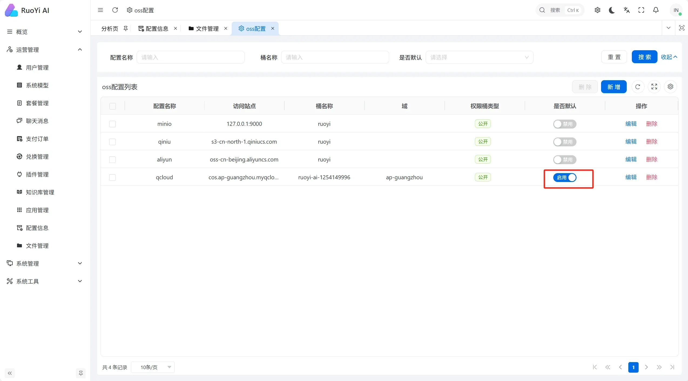Screen dimensions: 688x381
Task: Open table column settings gear
Action: (x=670, y=87)
